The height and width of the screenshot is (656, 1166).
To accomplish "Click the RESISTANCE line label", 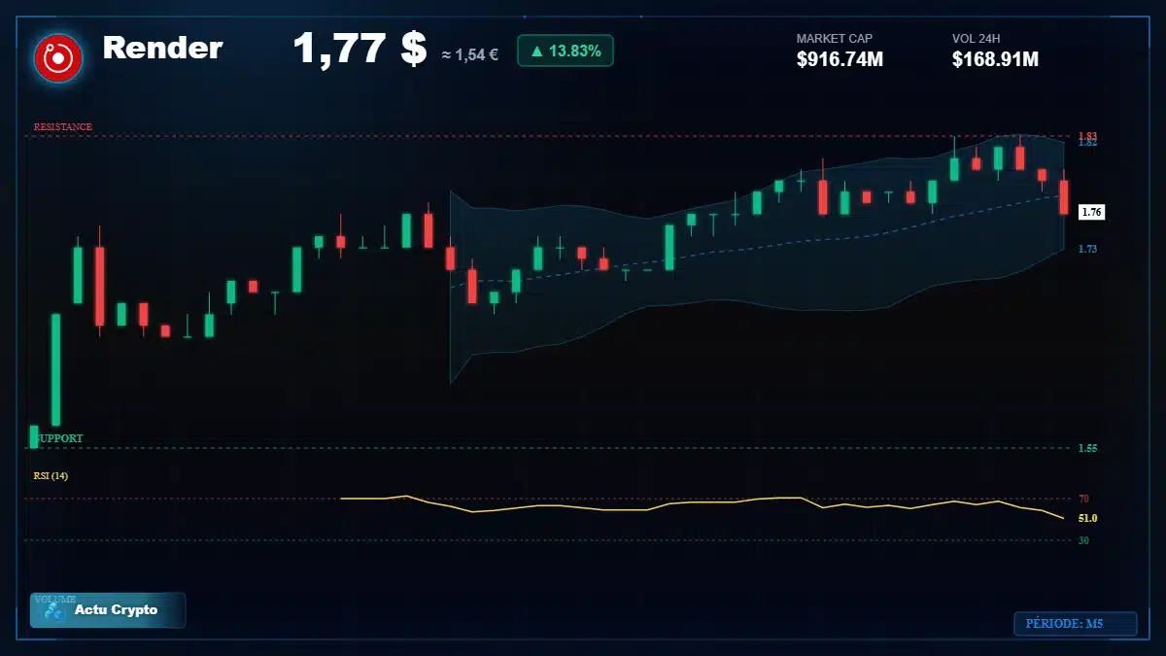I will tap(63, 127).
